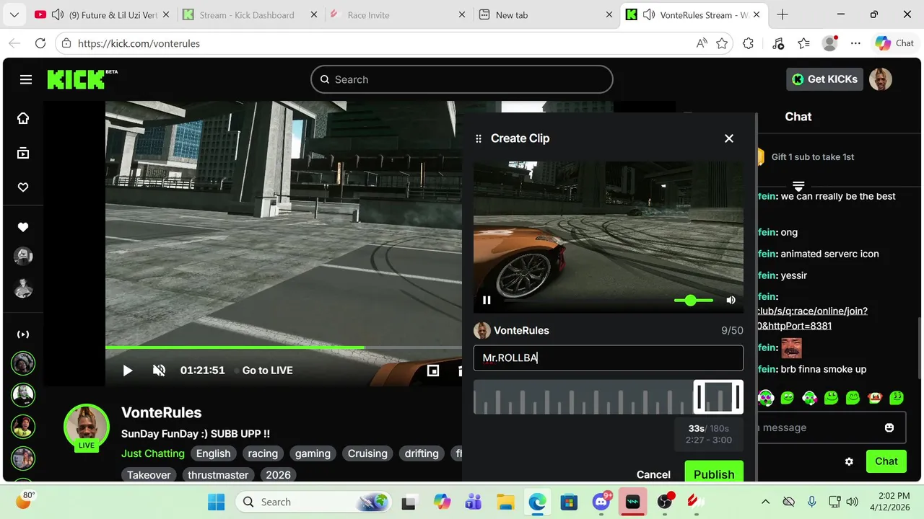Send message with Chat button

tap(886, 461)
